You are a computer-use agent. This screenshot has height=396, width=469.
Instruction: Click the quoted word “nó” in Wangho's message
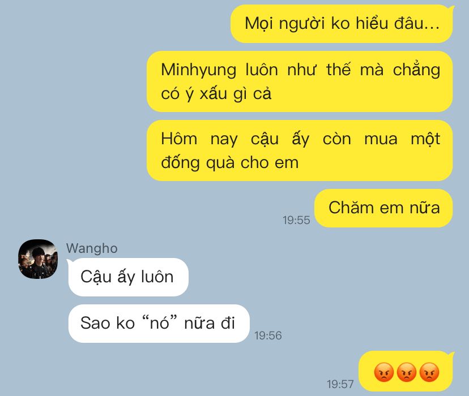point(160,322)
